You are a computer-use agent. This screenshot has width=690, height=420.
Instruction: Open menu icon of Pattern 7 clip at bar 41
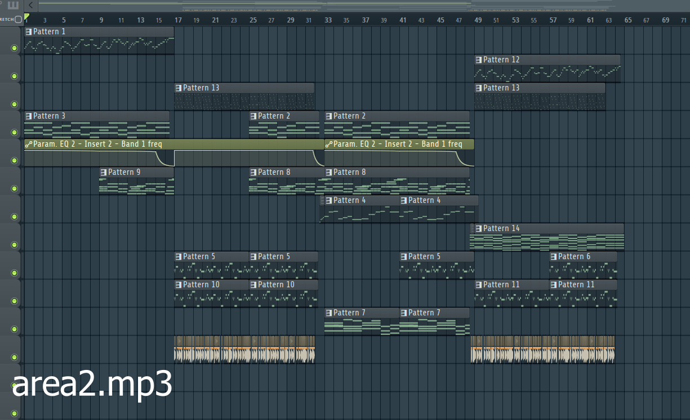point(404,313)
